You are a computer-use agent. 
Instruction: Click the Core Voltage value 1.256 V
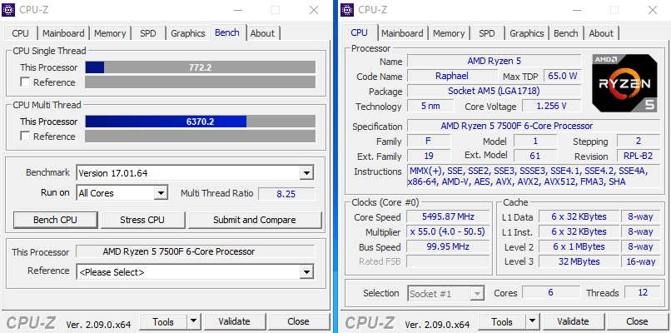[x=552, y=107]
